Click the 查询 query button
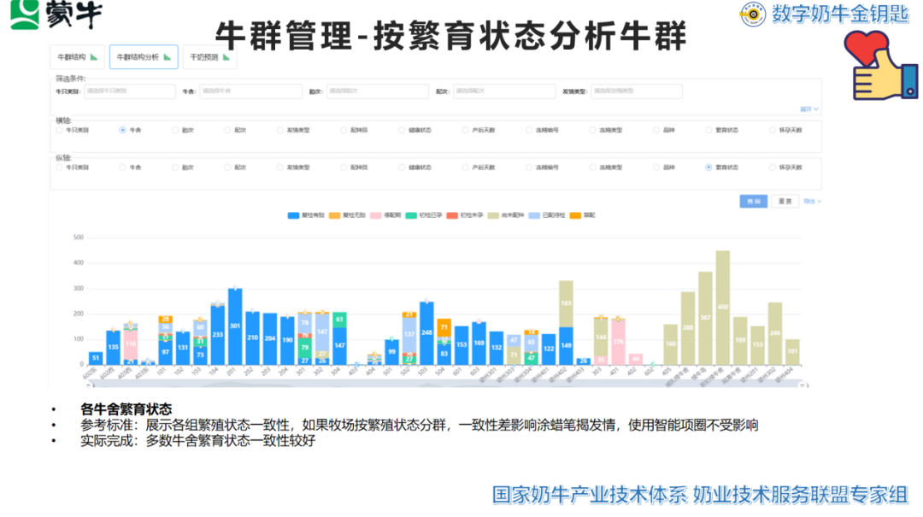The height and width of the screenshot is (517, 923). (754, 201)
